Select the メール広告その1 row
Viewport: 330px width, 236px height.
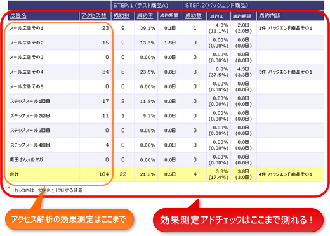(x=166, y=28)
